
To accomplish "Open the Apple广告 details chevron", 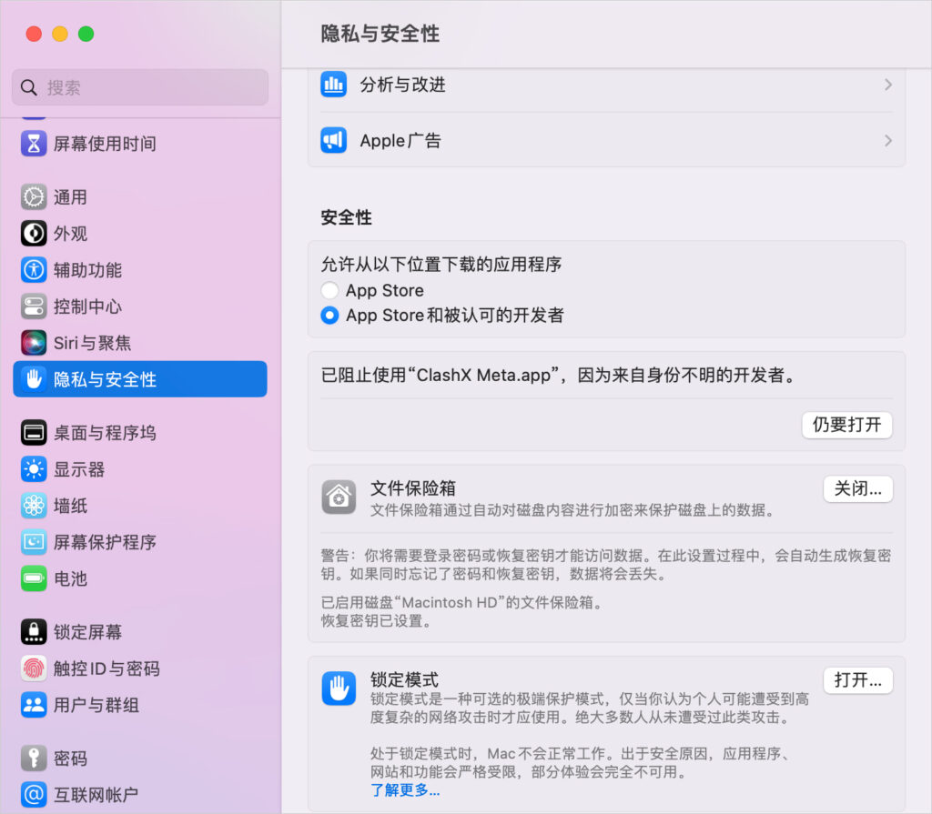I will 887,140.
